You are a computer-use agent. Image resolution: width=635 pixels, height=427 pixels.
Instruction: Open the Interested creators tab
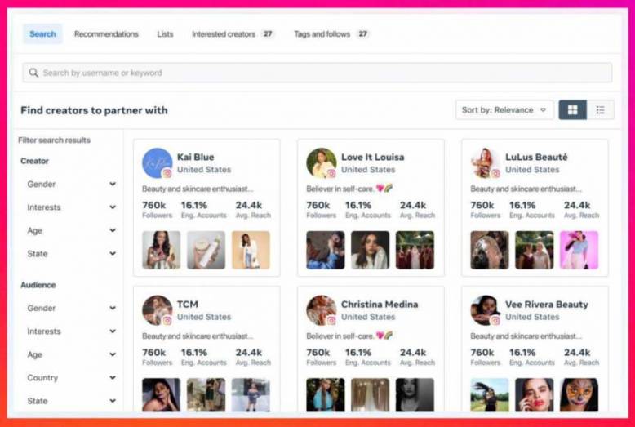224,34
